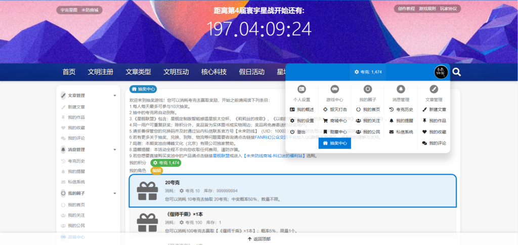Image resolution: width=518 pixels, height=245 pixels.
Task: Open 我的作品 pin item in dropdown panel
Action: click(434, 120)
